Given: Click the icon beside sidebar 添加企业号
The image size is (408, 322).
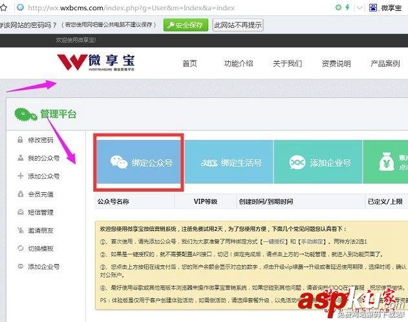Looking at the screenshot, I should (20, 266).
